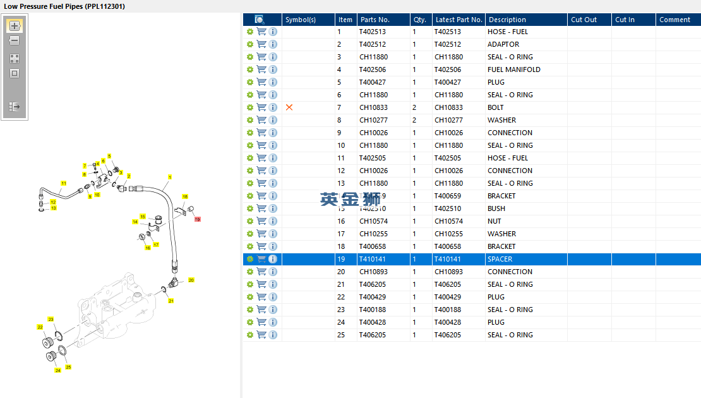Select callout 19 highlighted in diagram
Screen dimensions: 701x398
(197, 219)
